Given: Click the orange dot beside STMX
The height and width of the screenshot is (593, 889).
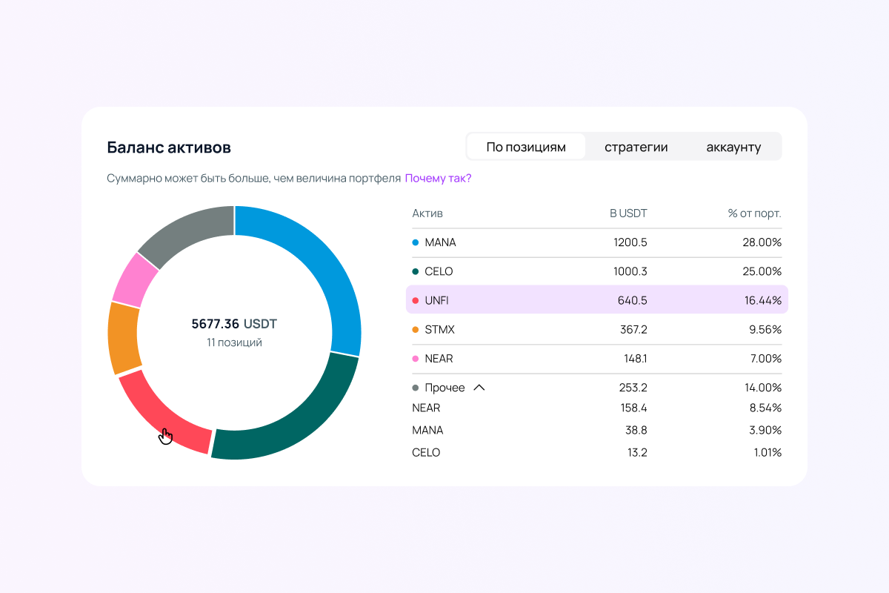Looking at the screenshot, I should pyautogui.click(x=415, y=330).
